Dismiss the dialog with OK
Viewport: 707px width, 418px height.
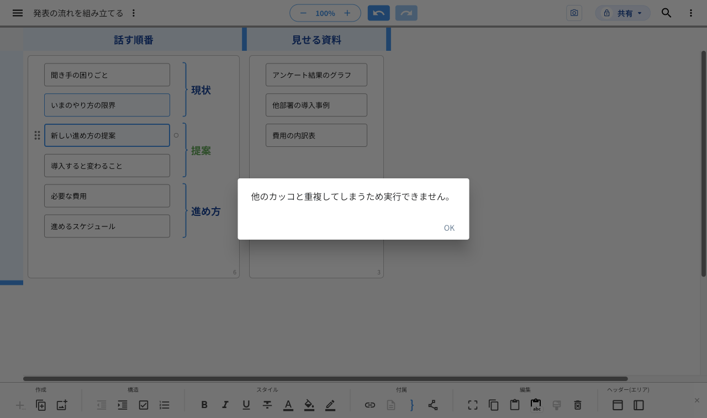[x=449, y=228]
